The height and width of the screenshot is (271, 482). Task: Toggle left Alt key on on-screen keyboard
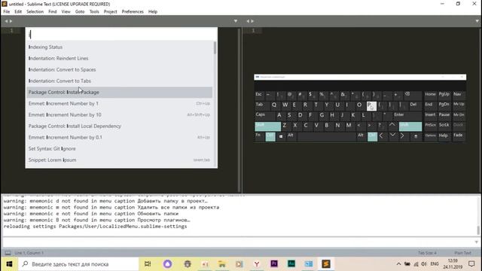coord(291,136)
